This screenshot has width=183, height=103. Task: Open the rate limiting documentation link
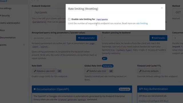coord(142,23)
